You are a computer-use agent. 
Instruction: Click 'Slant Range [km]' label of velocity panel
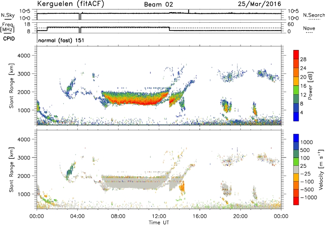(x=11, y=170)
